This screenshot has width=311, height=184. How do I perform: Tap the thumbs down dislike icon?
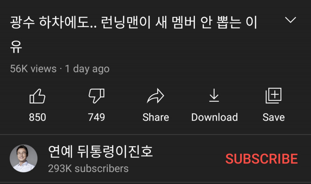[x=96, y=96]
